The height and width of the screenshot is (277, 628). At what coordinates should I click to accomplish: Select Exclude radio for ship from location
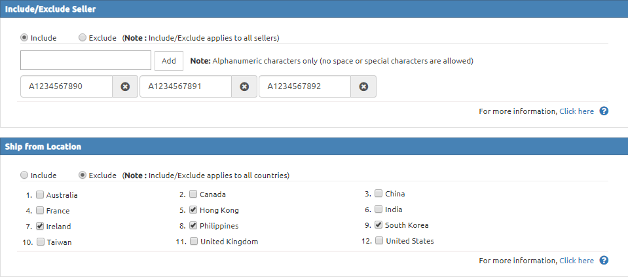(x=82, y=175)
